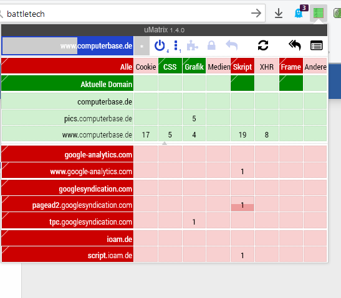Click the www.google-analytics.com row label
This screenshot has width=341, height=298.
pos(67,170)
